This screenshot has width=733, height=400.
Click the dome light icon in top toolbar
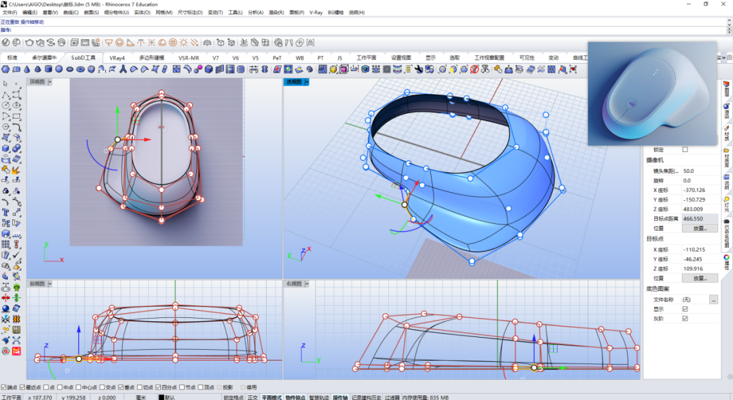(x=162, y=43)
